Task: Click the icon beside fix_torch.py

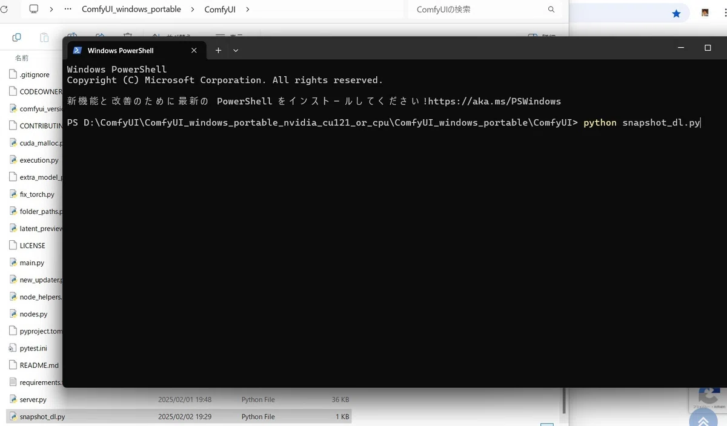Action: pos(13,194)
